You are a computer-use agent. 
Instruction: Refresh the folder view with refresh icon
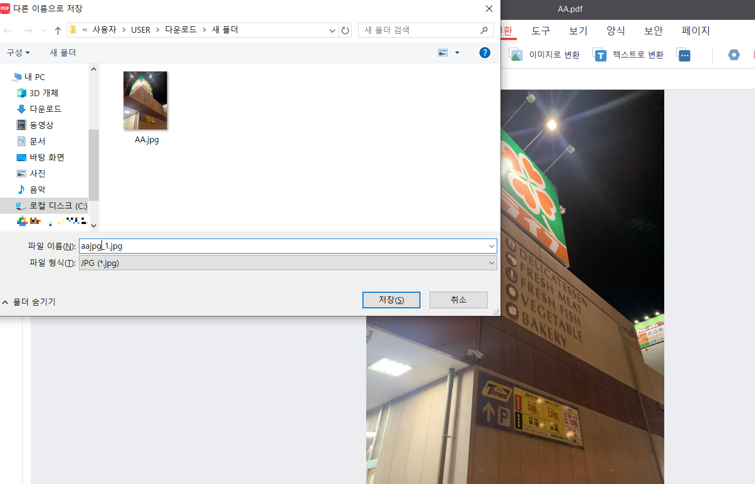345,30
